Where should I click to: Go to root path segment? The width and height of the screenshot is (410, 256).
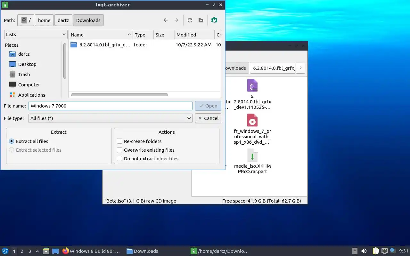pyautogui.click(x=26, y=20)
